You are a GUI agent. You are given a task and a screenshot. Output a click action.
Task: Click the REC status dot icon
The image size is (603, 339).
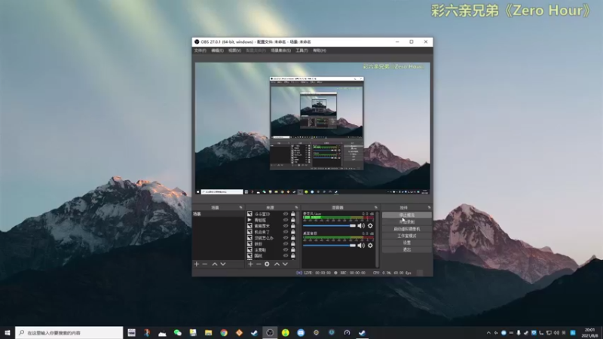point(335,273)
